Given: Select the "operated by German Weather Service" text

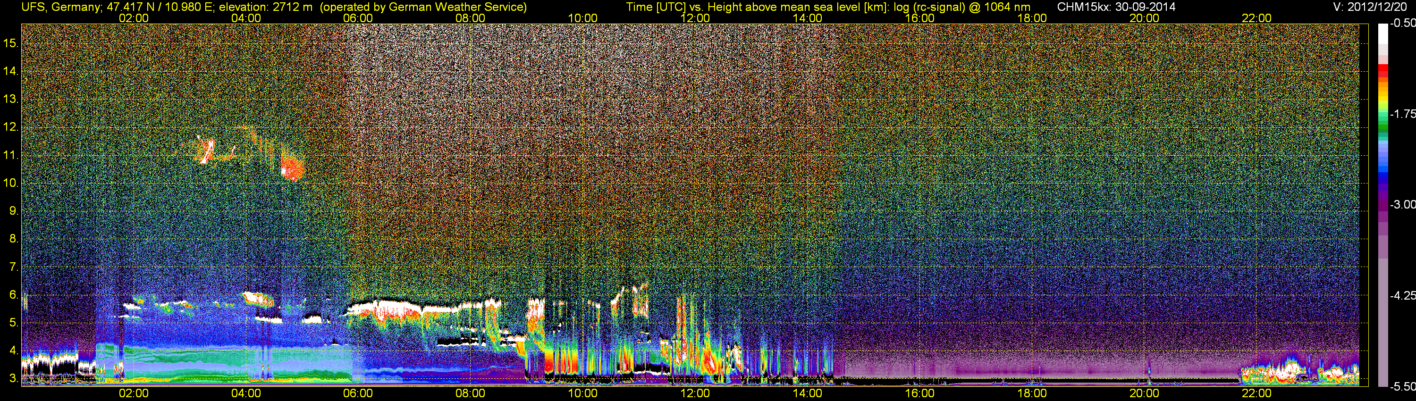Looking at the screenshot, I should (x=423, y=7).
